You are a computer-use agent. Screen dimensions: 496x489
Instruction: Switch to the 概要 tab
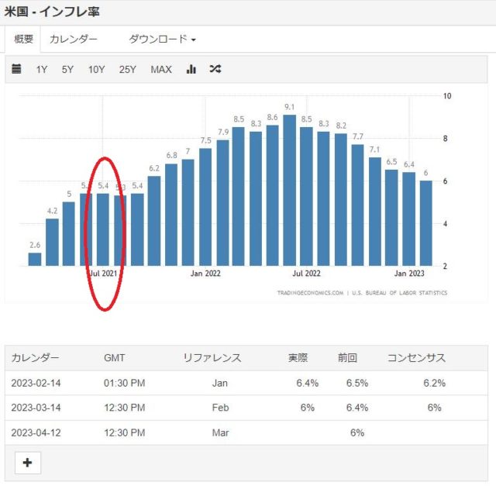pyautogui.click(x=23, y=39)
